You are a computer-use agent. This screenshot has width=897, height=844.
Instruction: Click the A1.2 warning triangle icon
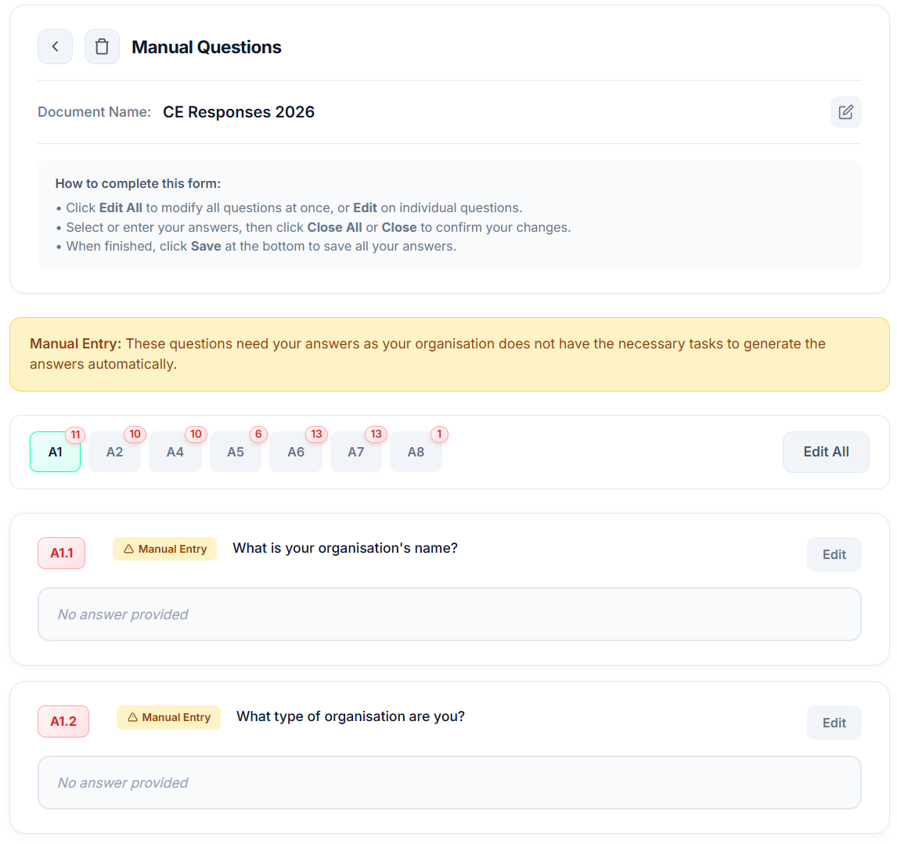133,718
